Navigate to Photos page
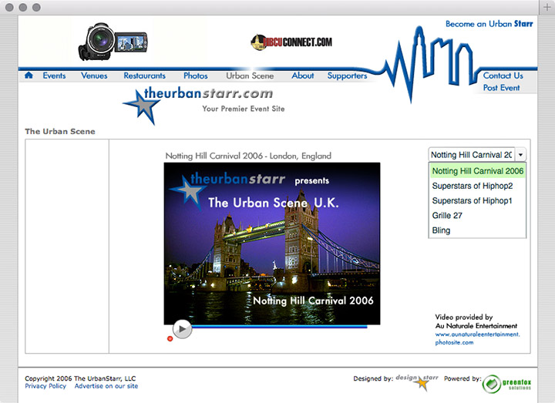Screen dimensions: 555x403 pyautogui.click(x=195, y=76)
